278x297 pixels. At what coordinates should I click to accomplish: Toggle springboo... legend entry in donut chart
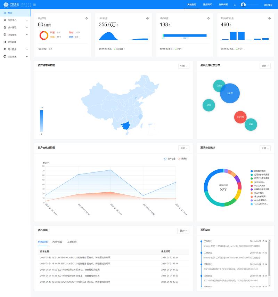coord(257,182)
